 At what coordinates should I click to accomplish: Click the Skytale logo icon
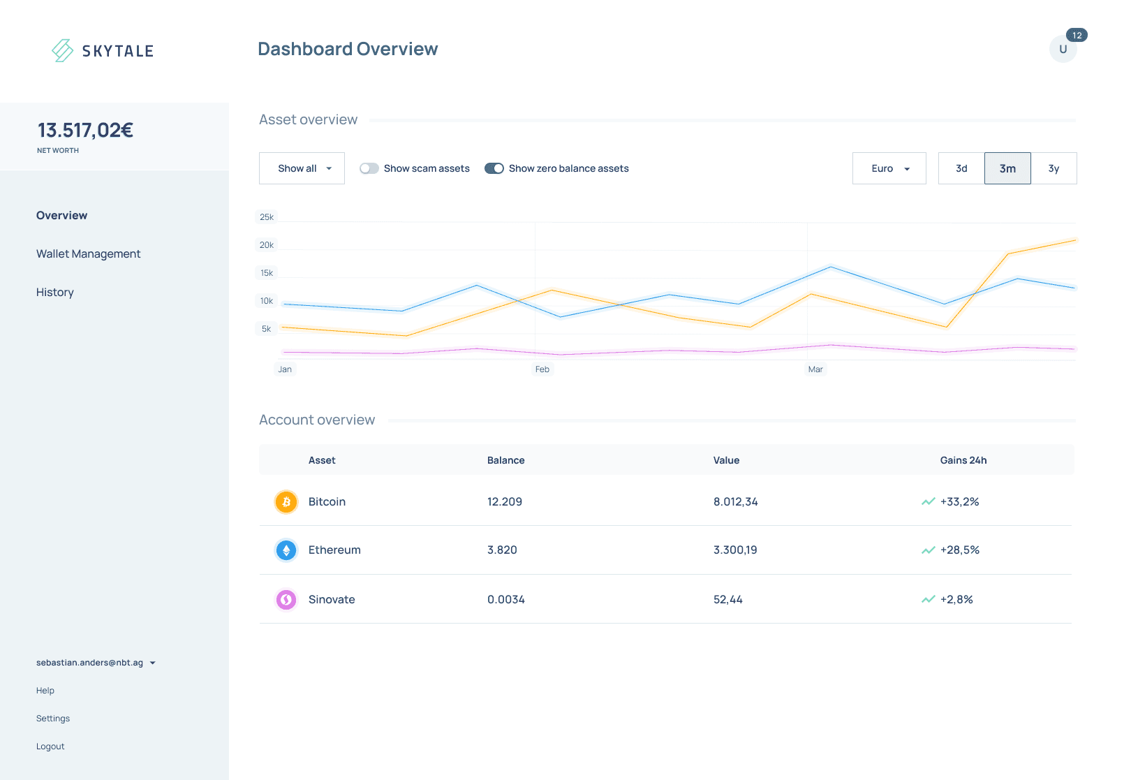tap(62, 50)
